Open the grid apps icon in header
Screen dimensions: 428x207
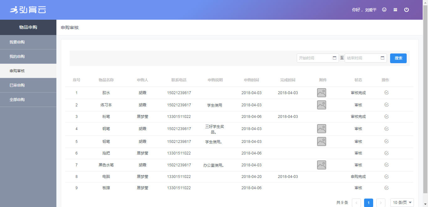click(395, 10)
